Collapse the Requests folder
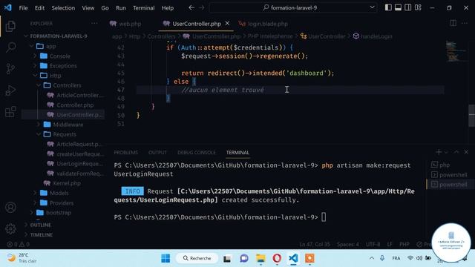Screen dimensions: 475x267 [x=65, y=134]
